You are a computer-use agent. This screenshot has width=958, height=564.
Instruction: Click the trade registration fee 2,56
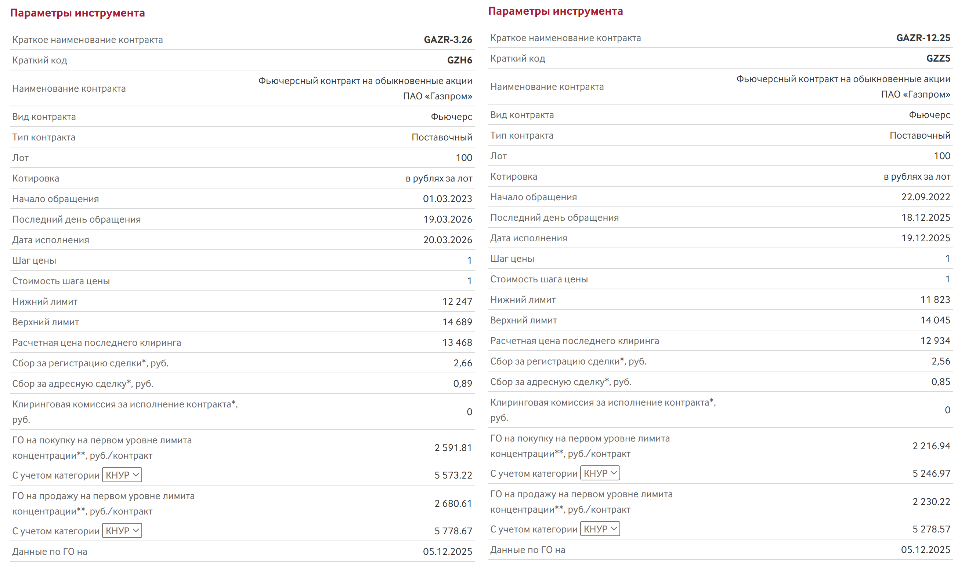(940, 361)
